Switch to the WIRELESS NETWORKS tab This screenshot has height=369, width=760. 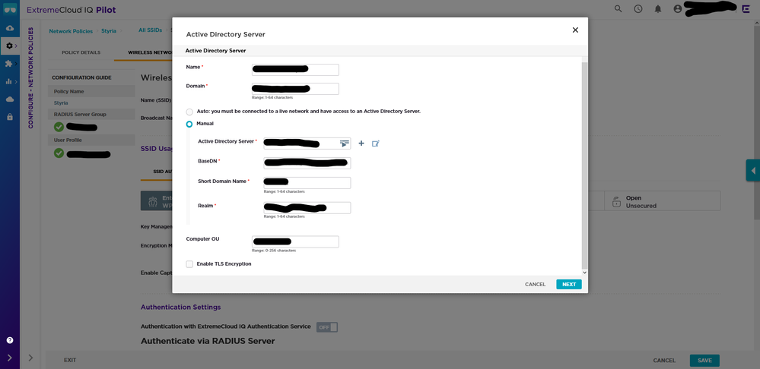tap(149, 52)
